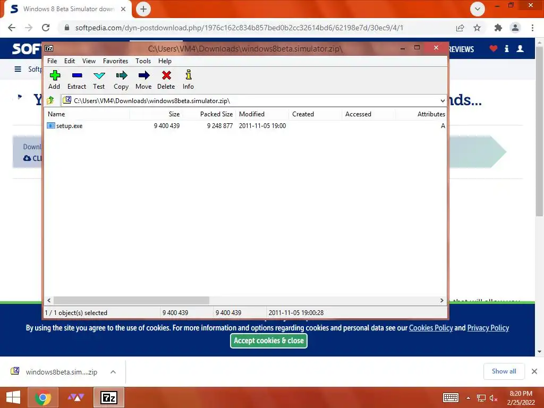Open Chrome three-dot menu
The width and height of the screenshot is (544, 408).
[532, 28]
